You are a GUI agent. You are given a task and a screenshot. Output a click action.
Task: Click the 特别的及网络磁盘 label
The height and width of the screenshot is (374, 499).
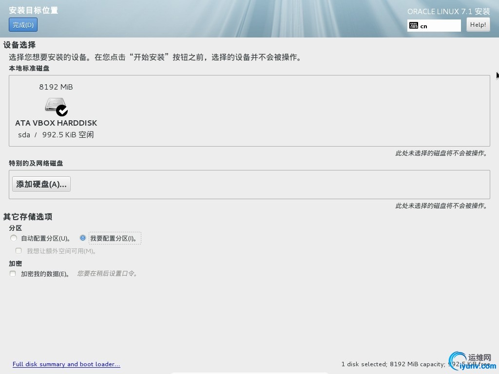pyautogui.click(x=36, y=163)
